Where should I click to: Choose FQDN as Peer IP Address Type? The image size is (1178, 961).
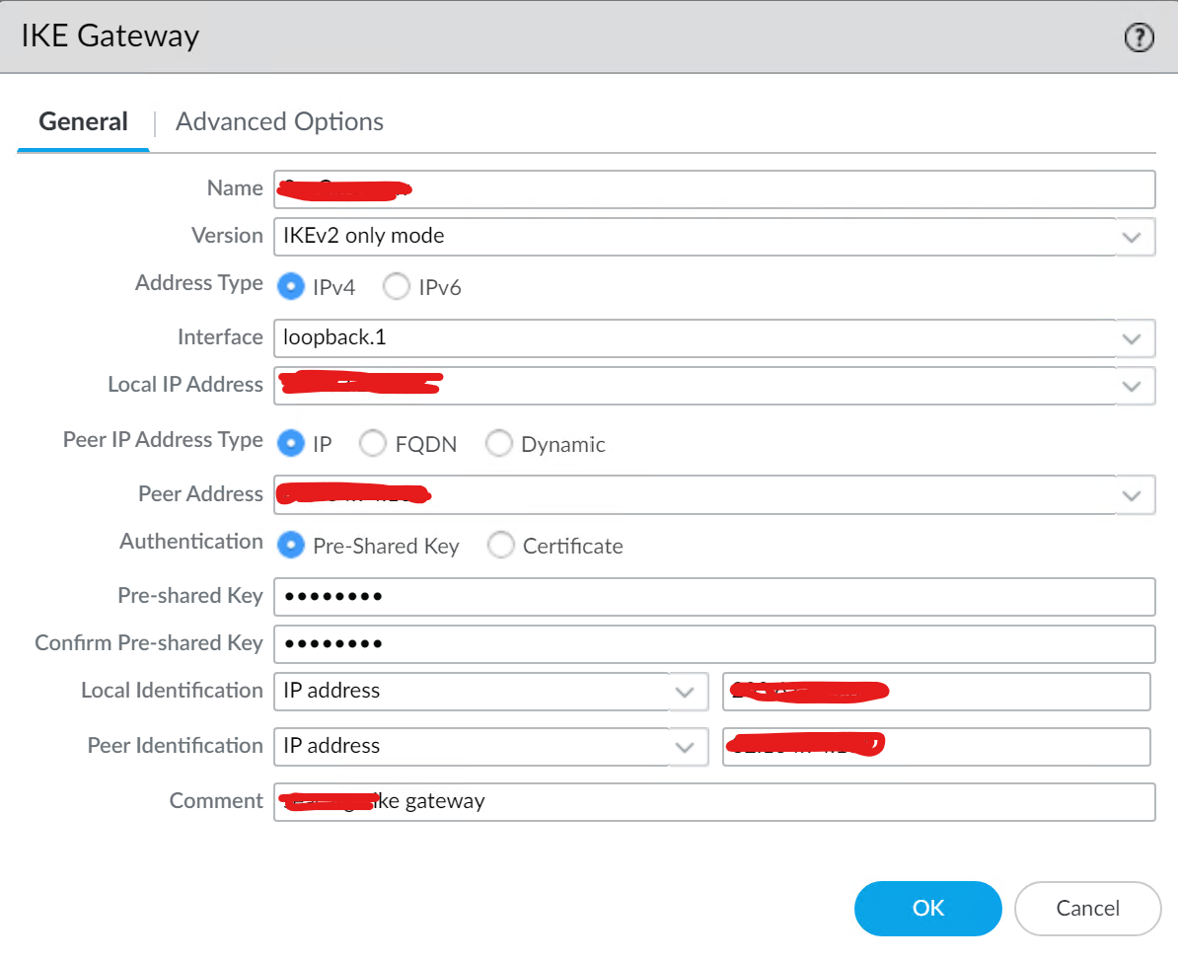(x=373, y=443)
